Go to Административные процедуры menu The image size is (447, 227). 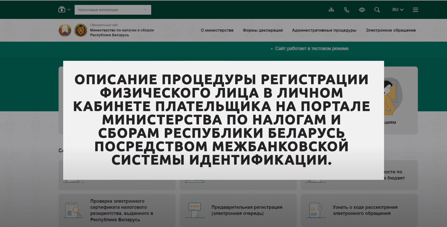click(324, 30)
